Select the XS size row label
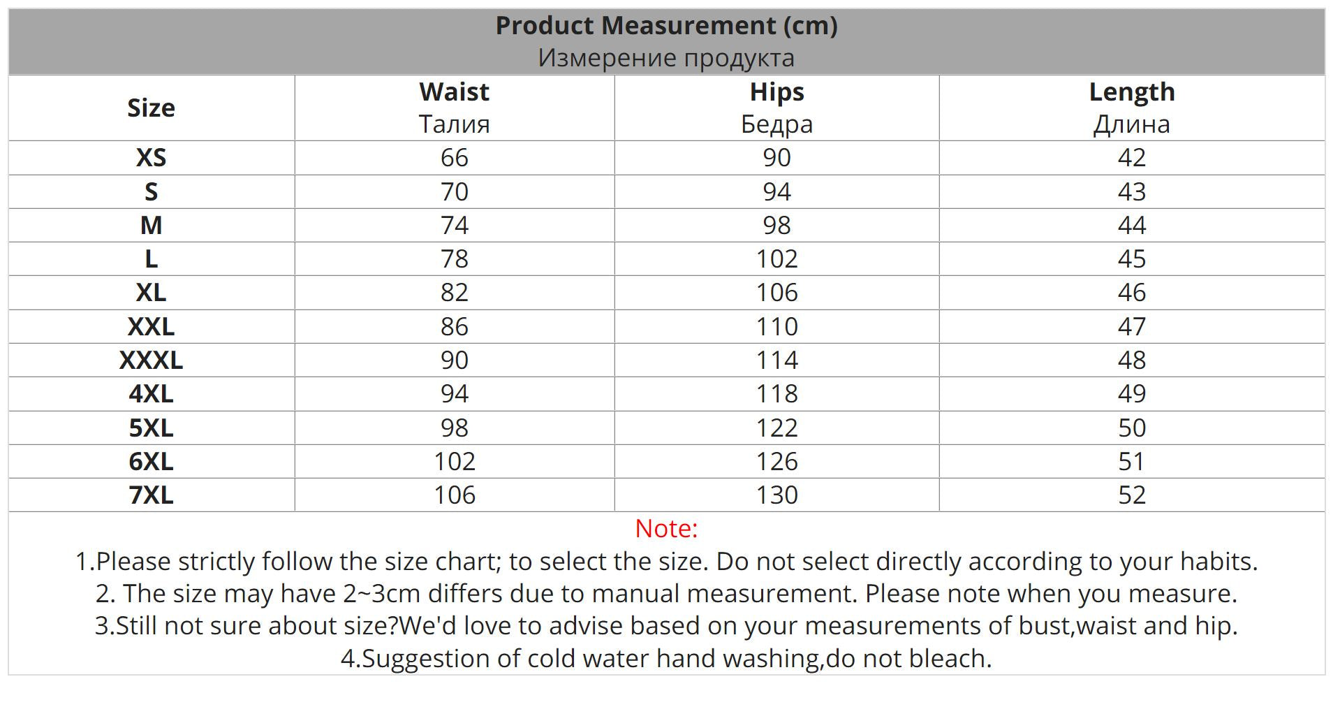The image size is (1340, 707). (x=151, y=158)
